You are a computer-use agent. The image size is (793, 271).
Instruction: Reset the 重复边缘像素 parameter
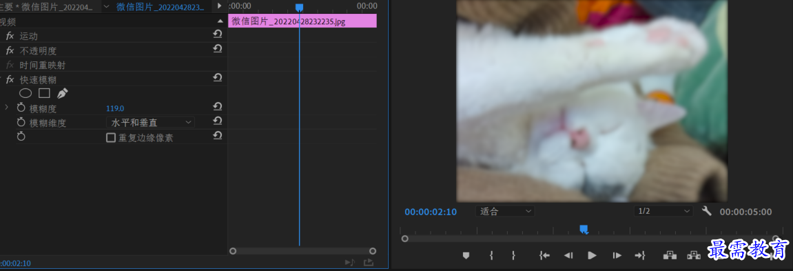coord(218,136)
